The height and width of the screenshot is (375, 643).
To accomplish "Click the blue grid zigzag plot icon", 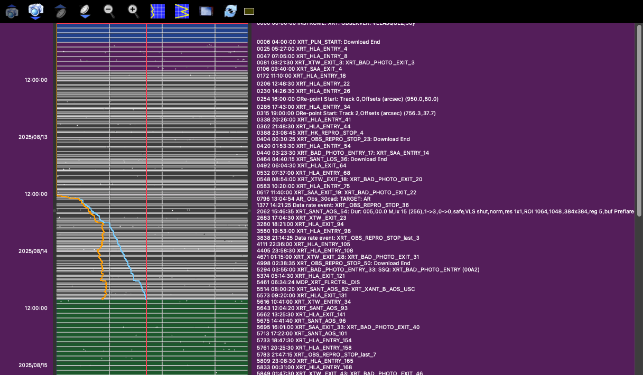I will (x=182, y=11).
